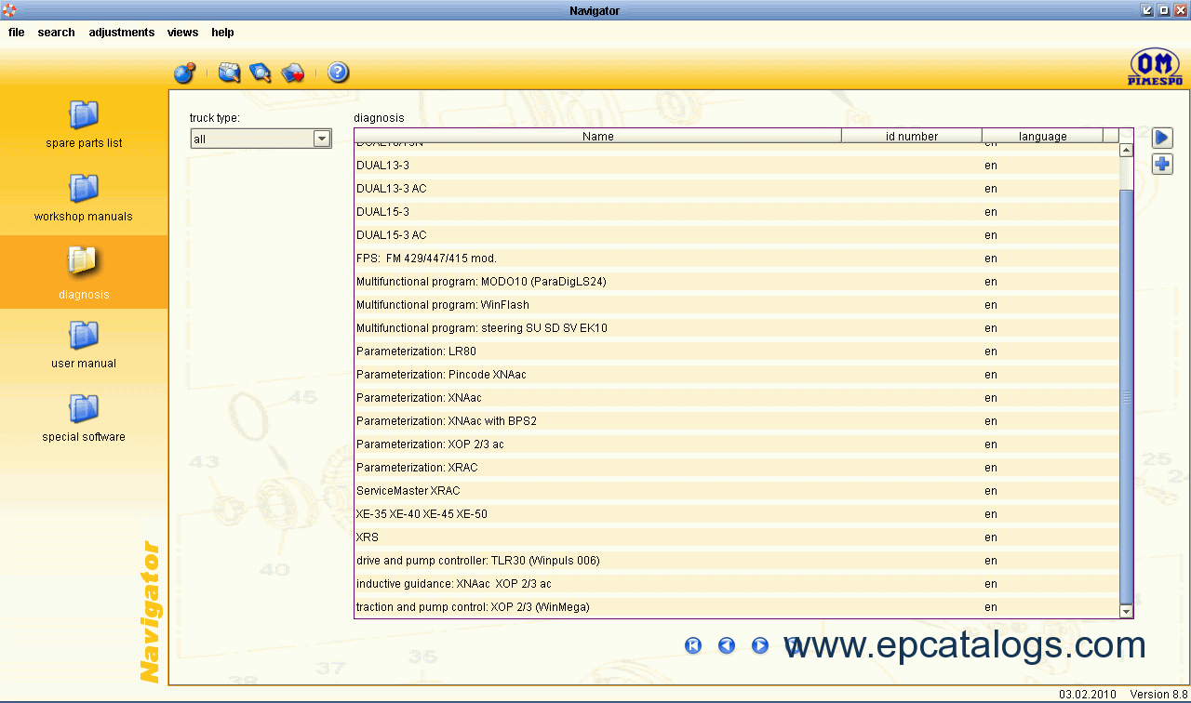The image size is (1191, 703).
Task: Select Multifunctional program: steering SU SD SV EK10
Action: pos(737,328)
